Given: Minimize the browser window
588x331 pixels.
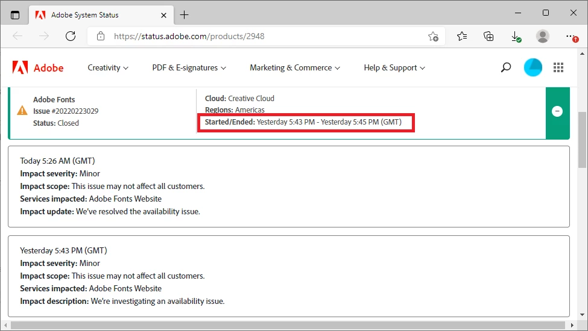Looking at the screenshot, I should point(518,13).
